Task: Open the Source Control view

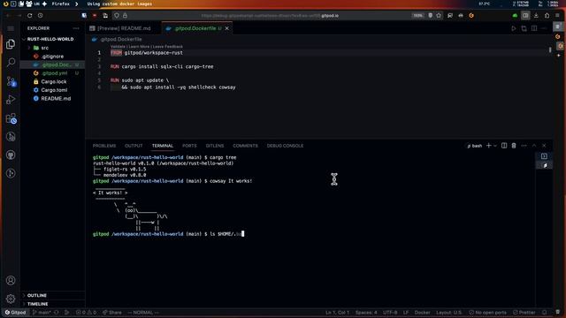Action: [x=11, y=81]
